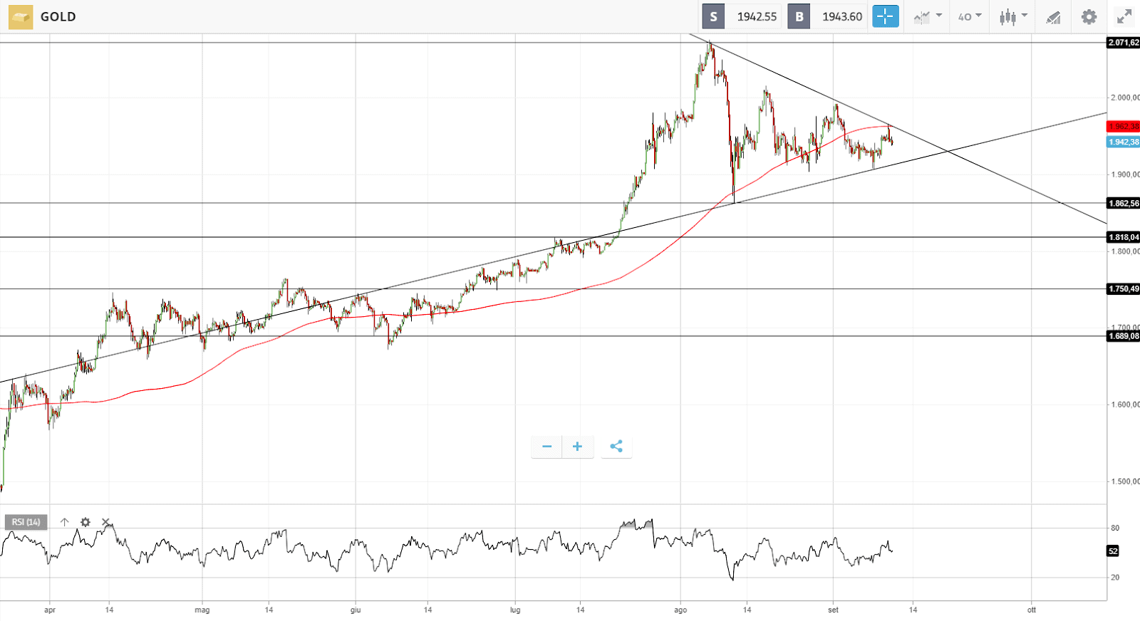Click the RSI value 52 label

1113,551
